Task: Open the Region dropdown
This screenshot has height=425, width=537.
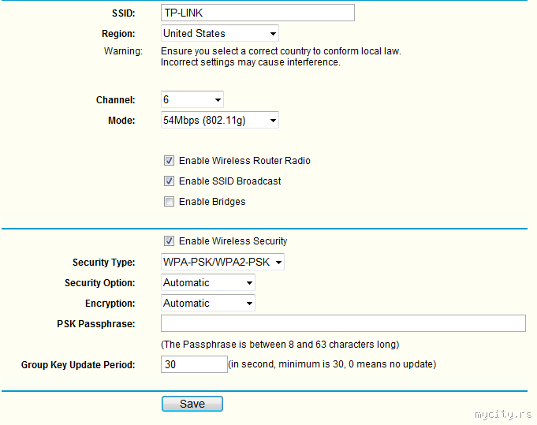Action: point(219,33)
